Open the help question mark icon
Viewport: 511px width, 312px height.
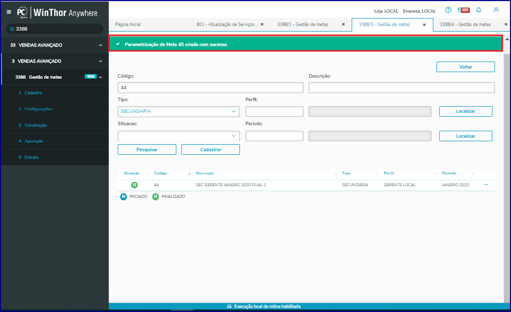pos(448,10)
